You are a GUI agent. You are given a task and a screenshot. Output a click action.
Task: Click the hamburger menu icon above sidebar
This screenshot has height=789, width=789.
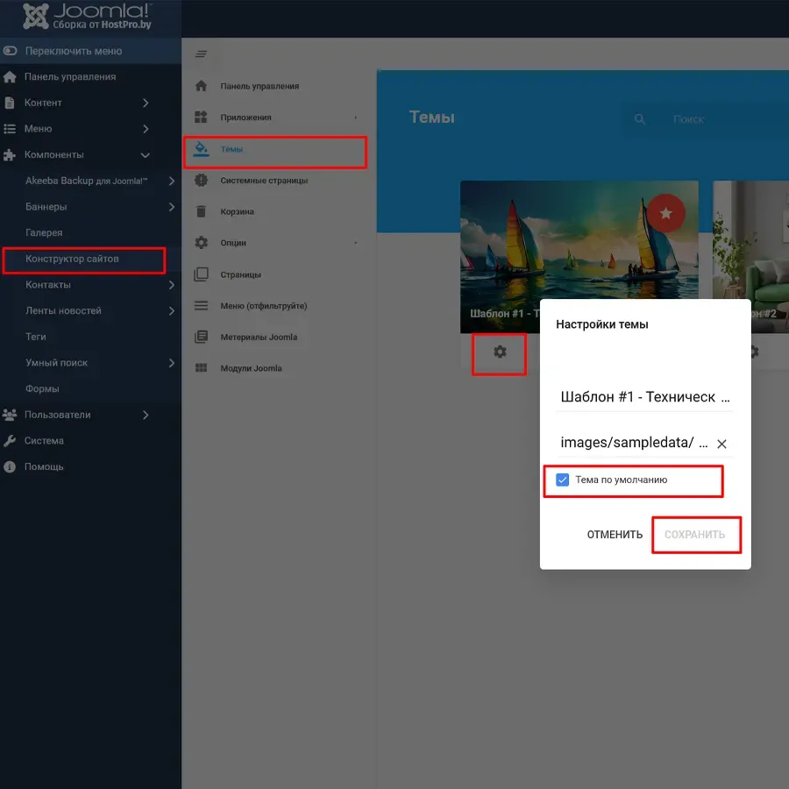202,54
